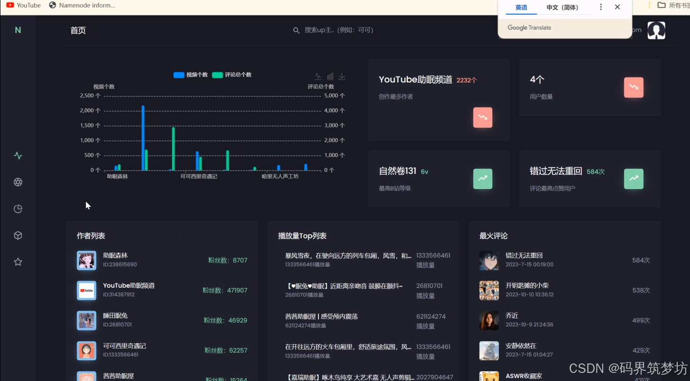The width and height of the screenshot is (690, 381).
Task: Click 开钥匙摊的小柴 commenter avatar
Action: [x=489, y=291]
